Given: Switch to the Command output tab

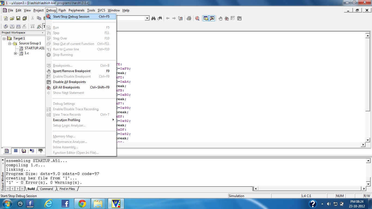Looking at the screenshot, I should (x=47, y=189).
